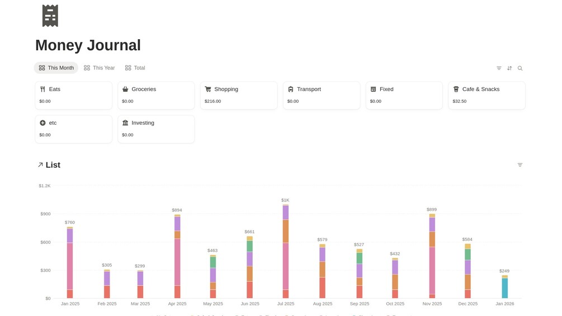Click the $32.50 Cafe & Snacks amount

pyautogui.click(x=460, y=101)
